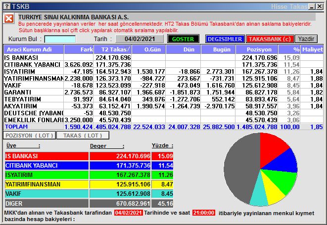The image size is (327, 225).
Task: Select ISYATIRIM row in table
Action: point(163,71)
